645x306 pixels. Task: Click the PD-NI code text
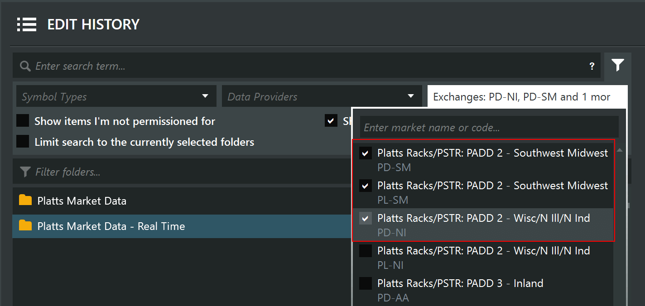[392, 233]
